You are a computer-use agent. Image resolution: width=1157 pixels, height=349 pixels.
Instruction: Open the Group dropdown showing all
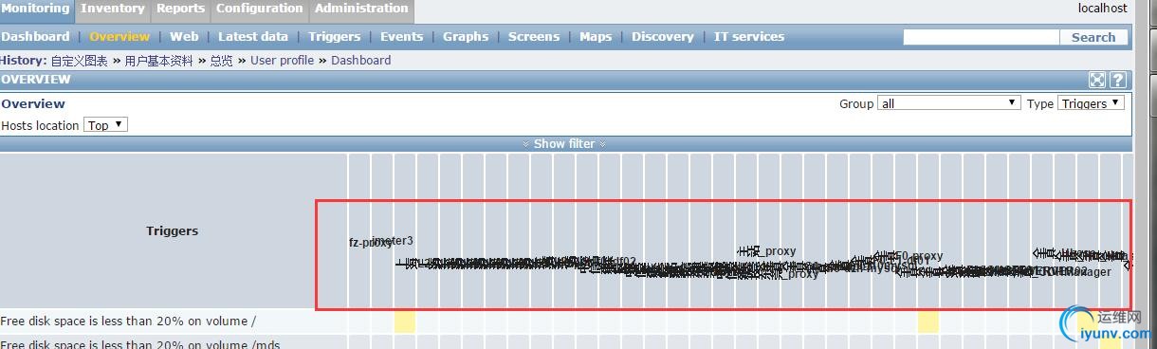pyautogui.click(x=948, y=103)
